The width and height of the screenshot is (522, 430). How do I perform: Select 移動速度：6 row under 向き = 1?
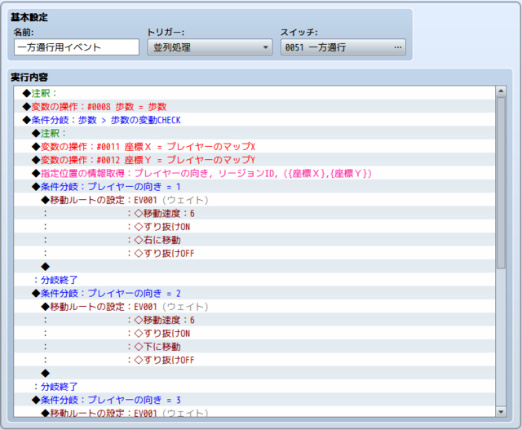point(254,213)
